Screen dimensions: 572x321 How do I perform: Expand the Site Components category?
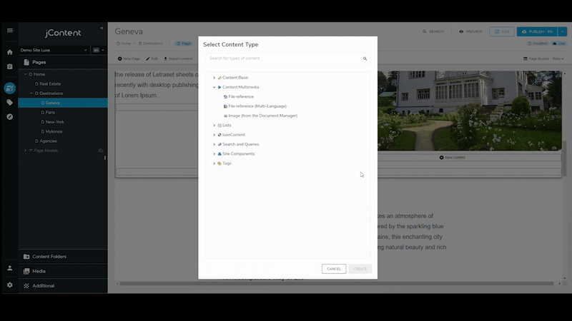[214, 154]
